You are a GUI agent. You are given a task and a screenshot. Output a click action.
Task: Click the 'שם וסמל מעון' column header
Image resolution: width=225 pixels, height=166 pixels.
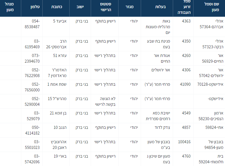tap(212, 7)
